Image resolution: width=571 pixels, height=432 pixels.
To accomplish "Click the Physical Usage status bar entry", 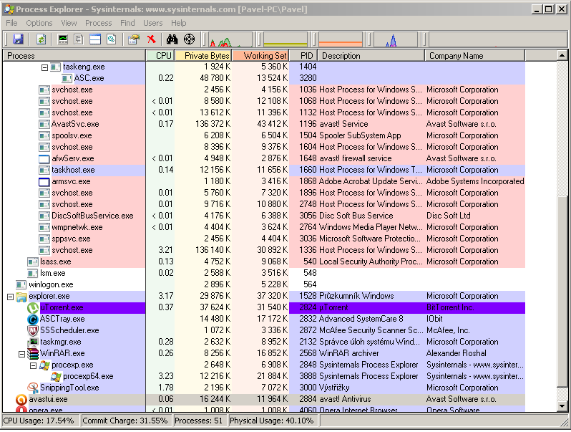I will click(273, 421).
